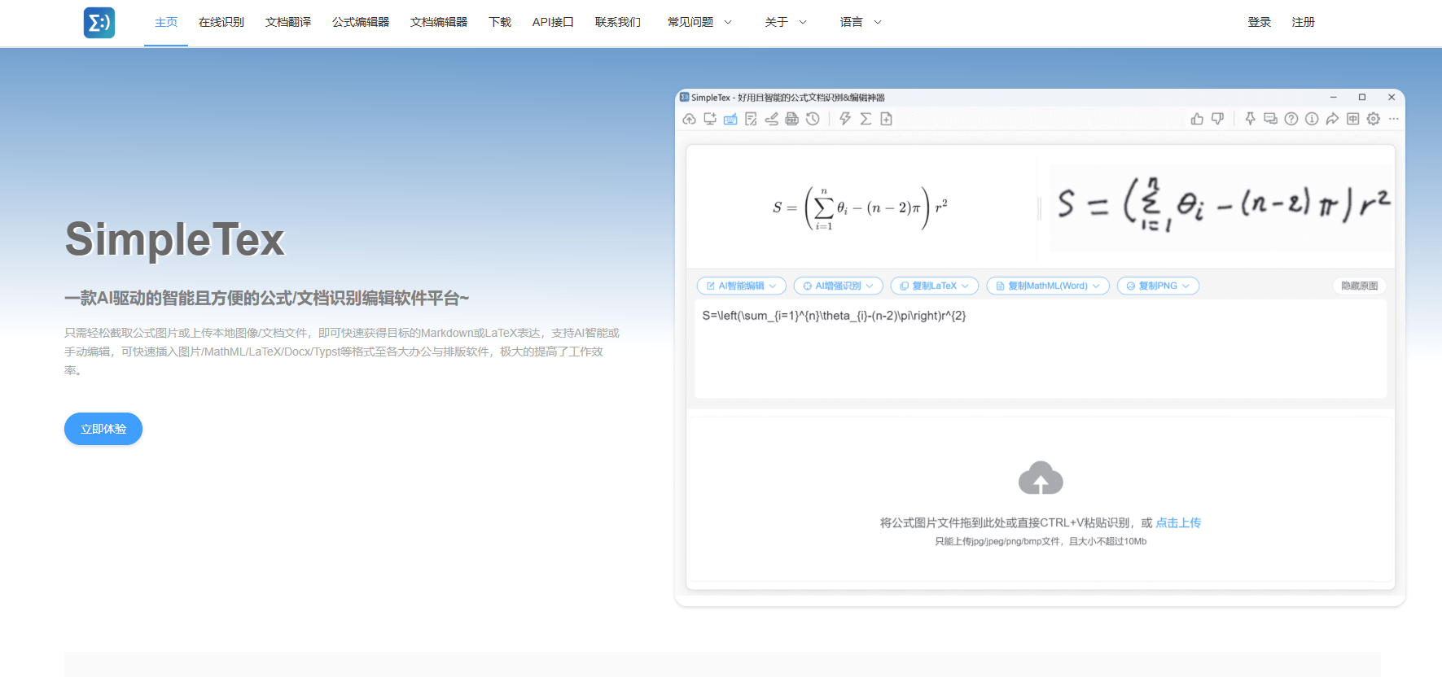Click the lightning bolt icon in toolbar
Screen dimensions: 1442x677
[845, 119]
